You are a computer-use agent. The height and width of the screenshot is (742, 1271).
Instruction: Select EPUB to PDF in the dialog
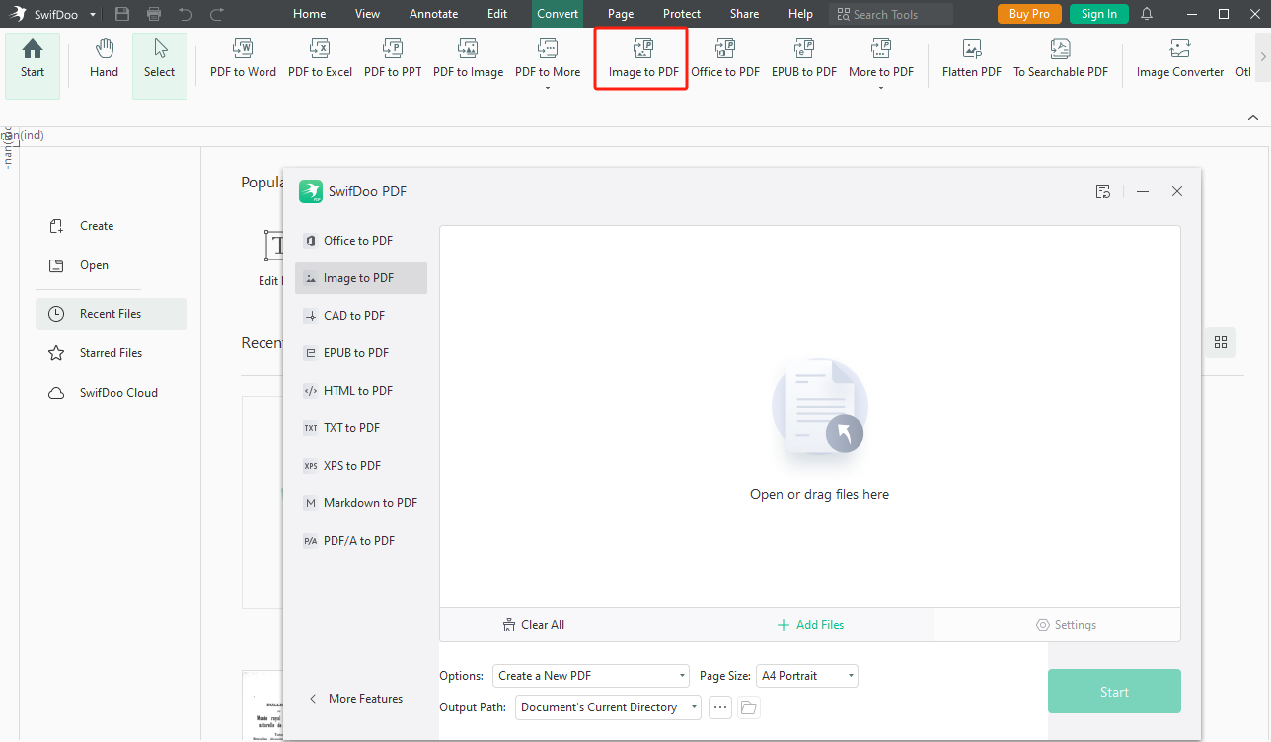tap(361, 353)
